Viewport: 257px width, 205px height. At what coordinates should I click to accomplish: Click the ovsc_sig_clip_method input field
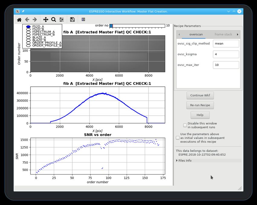click(x=226, y=44)
